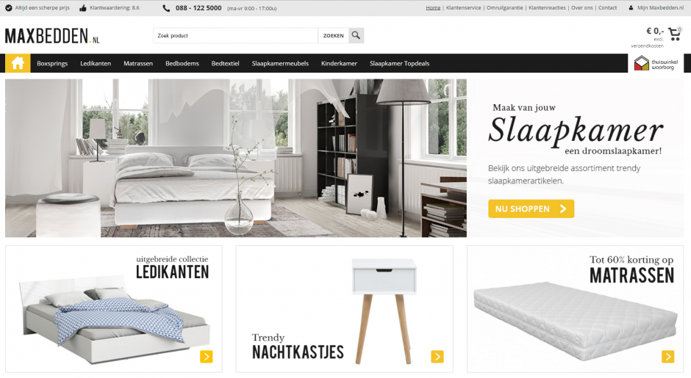The height and width of the screenshot is (378, 691).
Task: Open the Boxsprings menu
Action: pos(52,63)
